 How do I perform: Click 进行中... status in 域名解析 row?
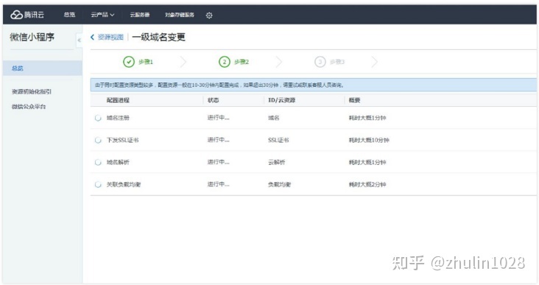point(218,162)
